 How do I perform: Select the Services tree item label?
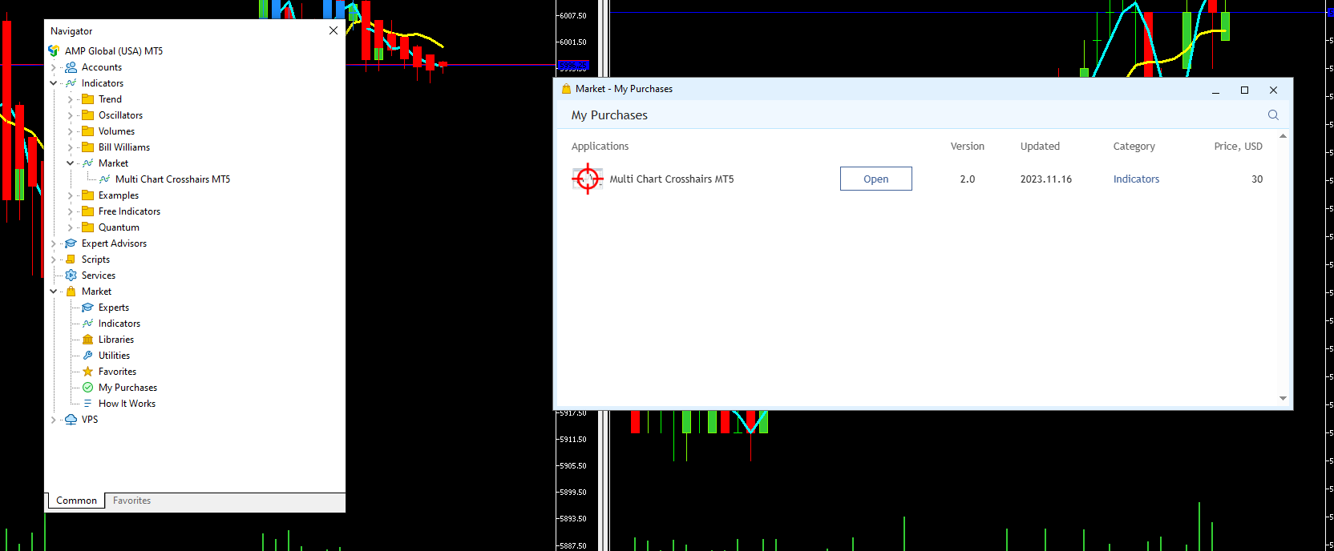click(98, 275)
